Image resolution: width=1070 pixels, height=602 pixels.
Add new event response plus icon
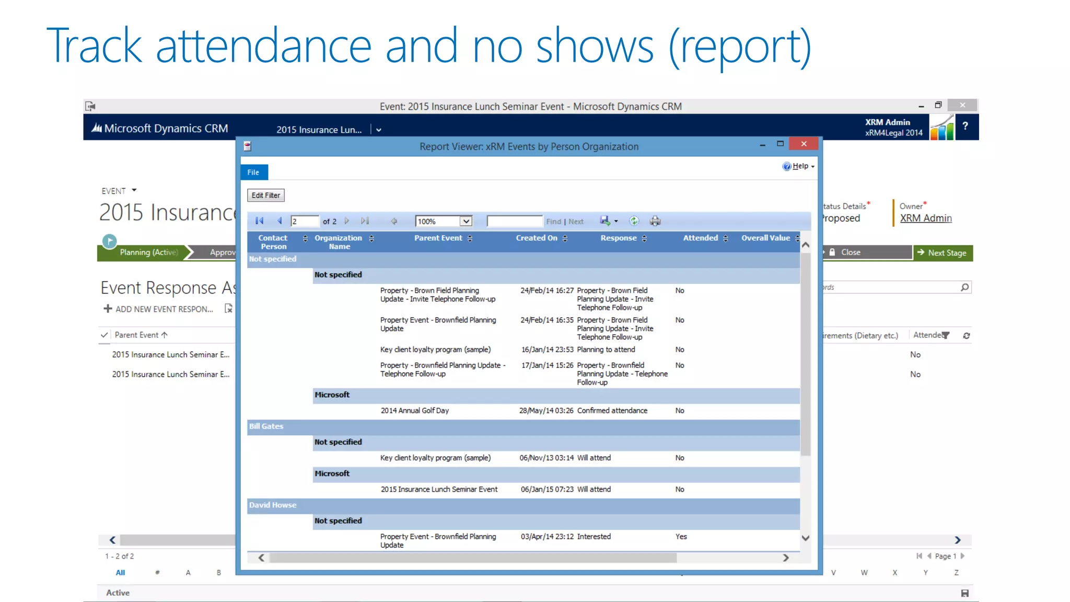coord(108,309)
